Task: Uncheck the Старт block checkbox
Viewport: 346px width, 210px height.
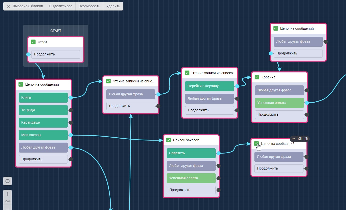Action: [x=33, y=42]
